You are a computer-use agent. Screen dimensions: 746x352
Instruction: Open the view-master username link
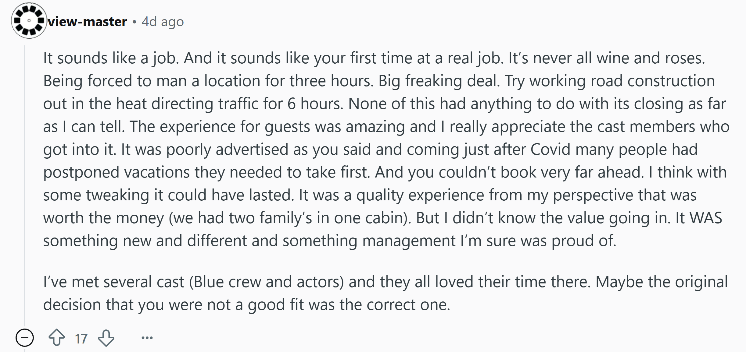point(87,22)
